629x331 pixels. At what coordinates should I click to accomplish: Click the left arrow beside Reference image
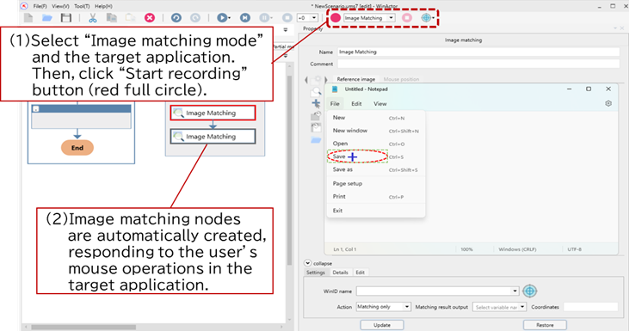pyautogui.click(x=306, y=79)
